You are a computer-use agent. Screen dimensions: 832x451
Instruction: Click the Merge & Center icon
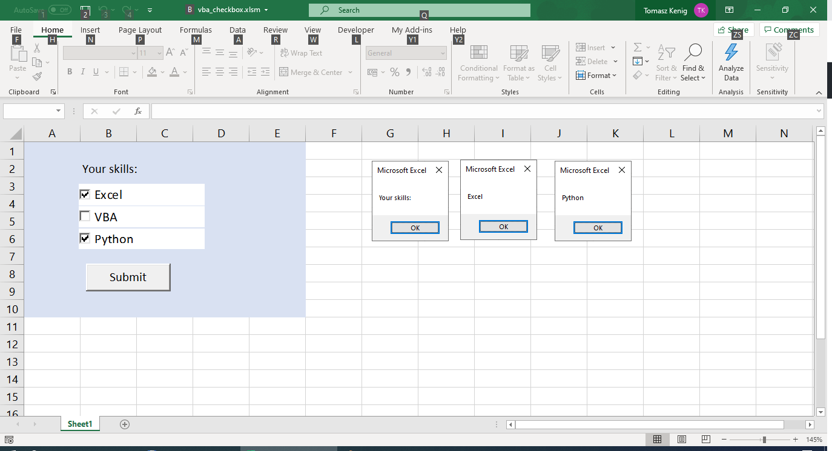(285, 72)
